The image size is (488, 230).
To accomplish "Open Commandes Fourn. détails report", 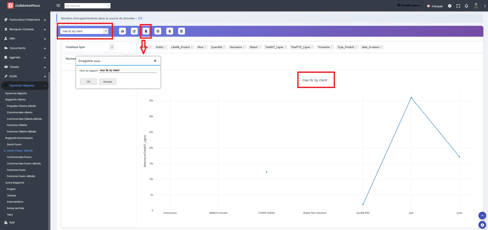I will 24,164.
